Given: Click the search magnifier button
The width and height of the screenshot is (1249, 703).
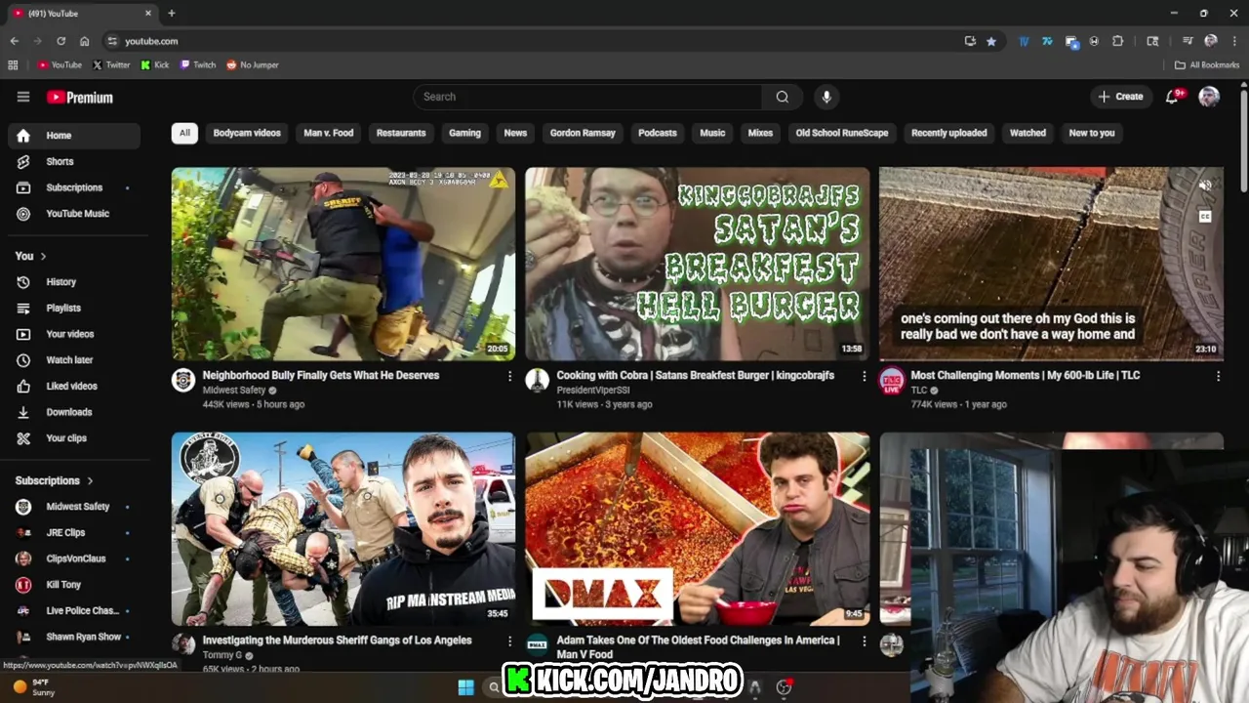Looking at the screenshot, I should 782,97.
